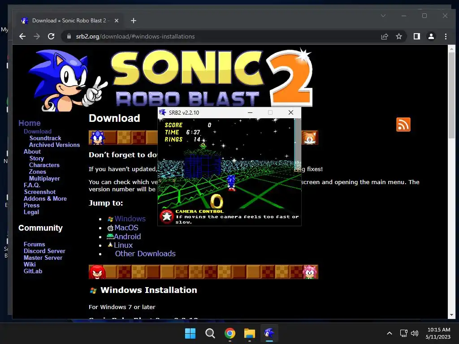The height and width of the screenshot is (344, 459).
Task: Open Windows Search from the taskbar
Action: (x=210, y=333)
